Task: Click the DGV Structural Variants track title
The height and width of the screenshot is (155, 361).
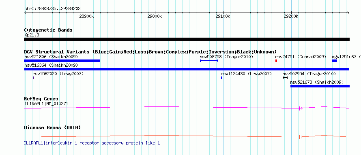Action: (x=150, y=52)
